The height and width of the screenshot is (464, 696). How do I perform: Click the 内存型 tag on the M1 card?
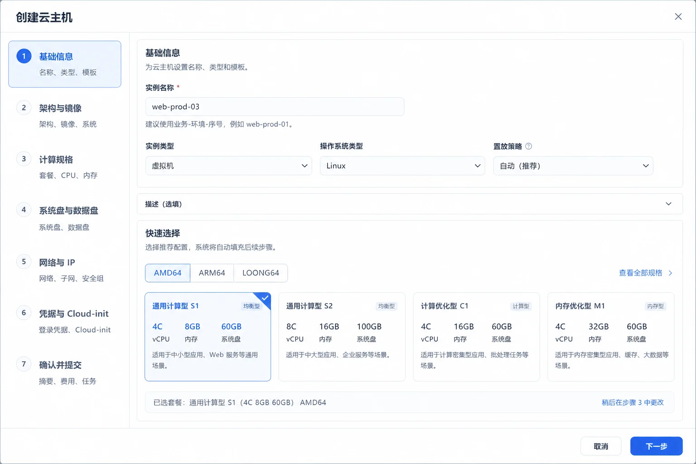[x=655, y=306]
